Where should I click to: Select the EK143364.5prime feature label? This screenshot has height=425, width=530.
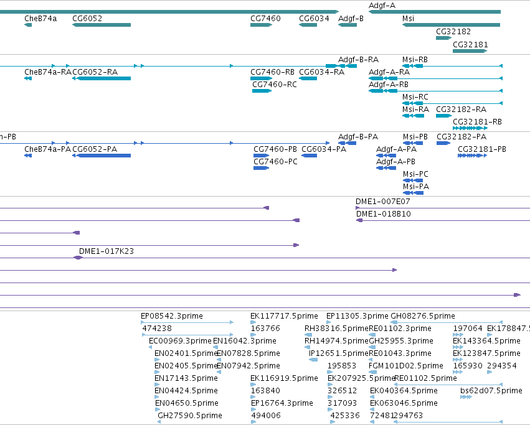coord(486,341)
